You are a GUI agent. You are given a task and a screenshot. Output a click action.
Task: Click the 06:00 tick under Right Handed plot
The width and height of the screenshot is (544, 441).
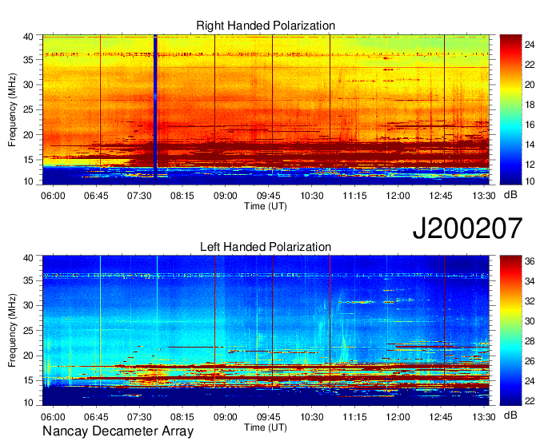(53, 196)
